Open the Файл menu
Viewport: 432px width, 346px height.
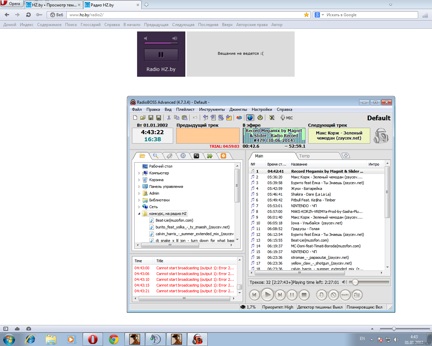click(x=137, y=109)
